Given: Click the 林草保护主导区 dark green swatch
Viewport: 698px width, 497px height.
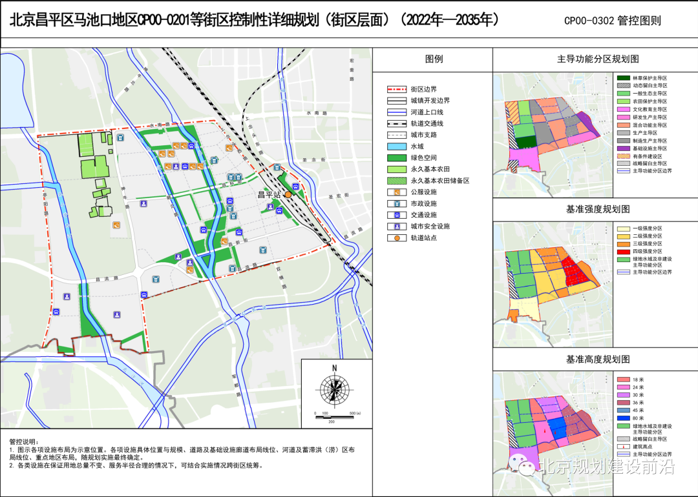Looking at the screenshot, I should coord(624,78).
